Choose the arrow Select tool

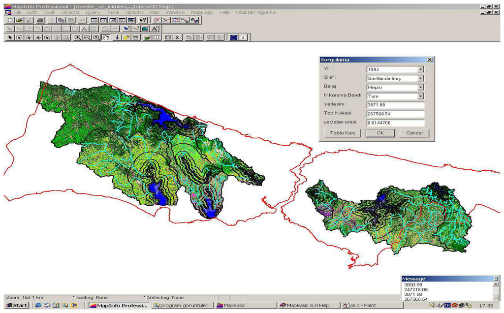click(9, 37)
